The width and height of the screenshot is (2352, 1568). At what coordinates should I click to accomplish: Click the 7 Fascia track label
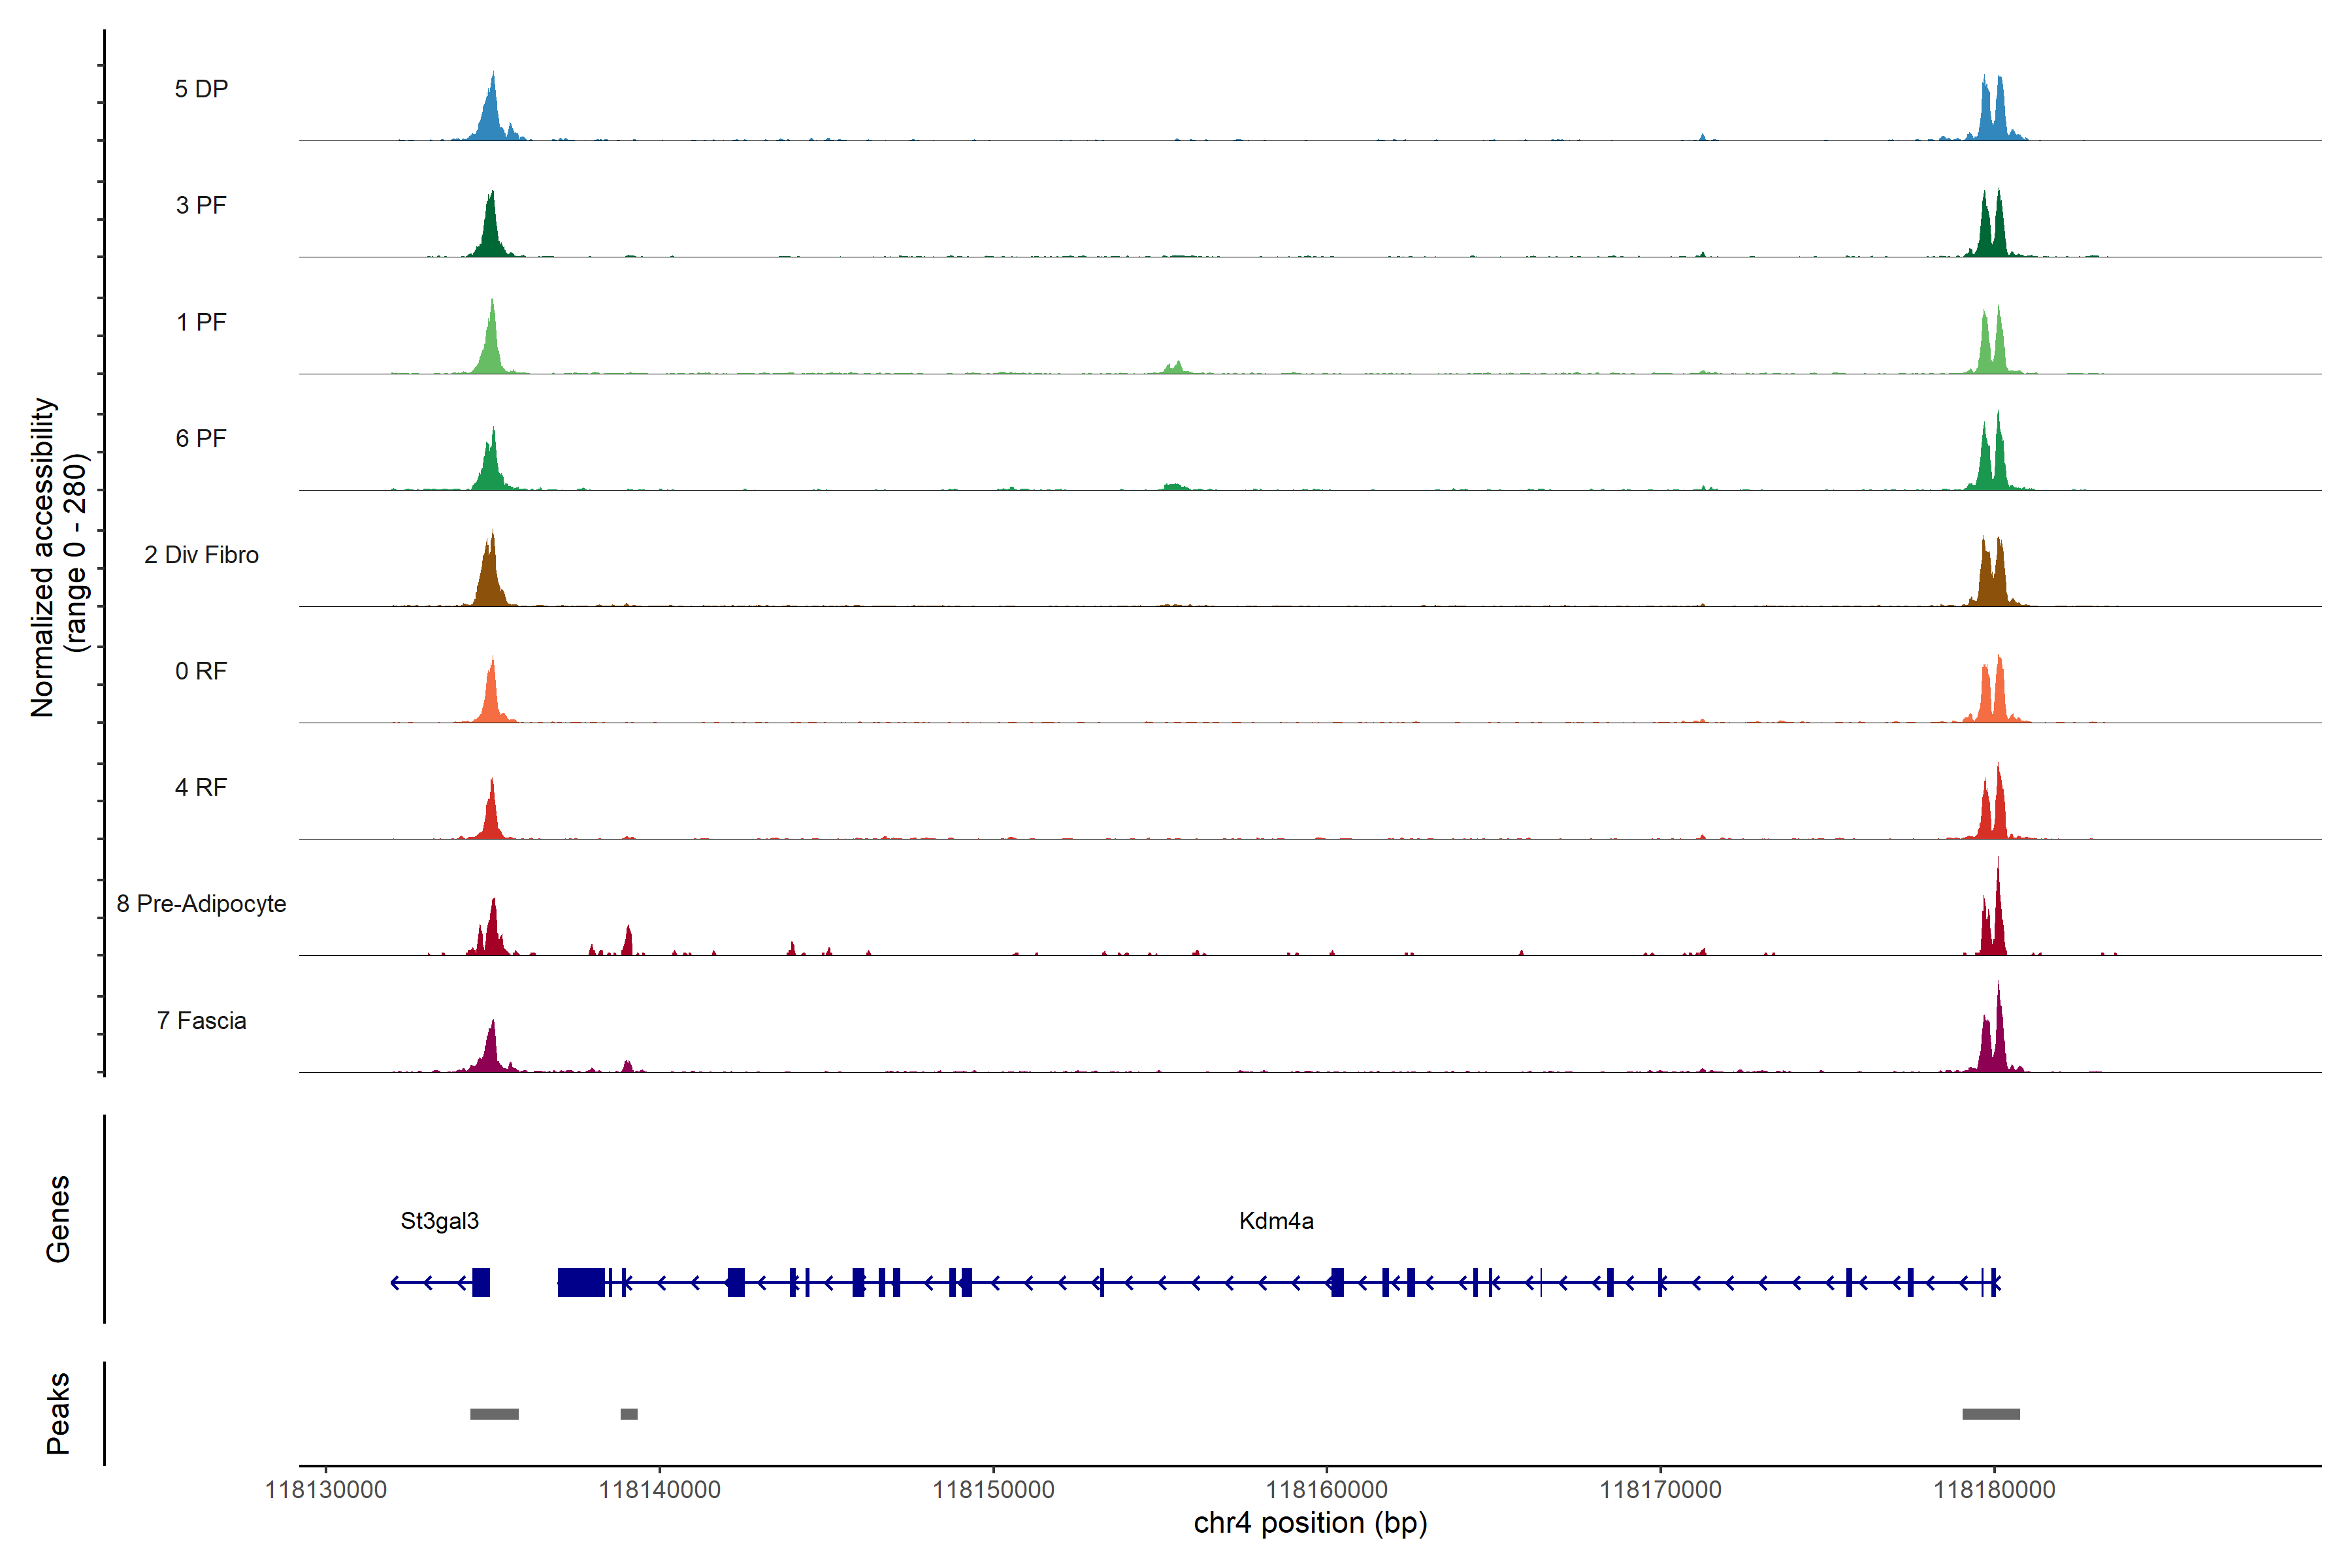[201, 1020]
